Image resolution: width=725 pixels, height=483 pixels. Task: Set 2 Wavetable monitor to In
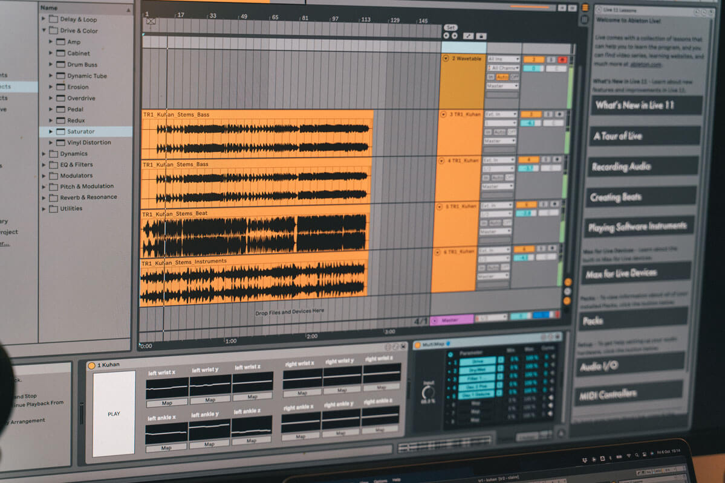pos(490,77)
